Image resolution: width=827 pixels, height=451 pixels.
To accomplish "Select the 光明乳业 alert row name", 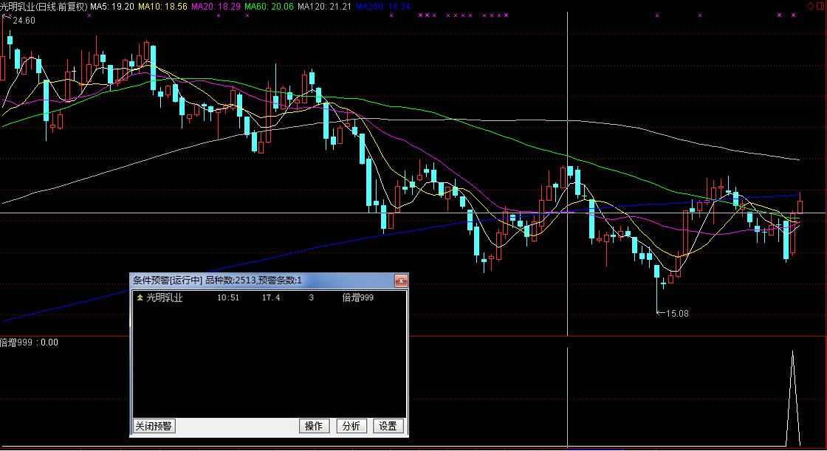I will [x=165, y=298].
